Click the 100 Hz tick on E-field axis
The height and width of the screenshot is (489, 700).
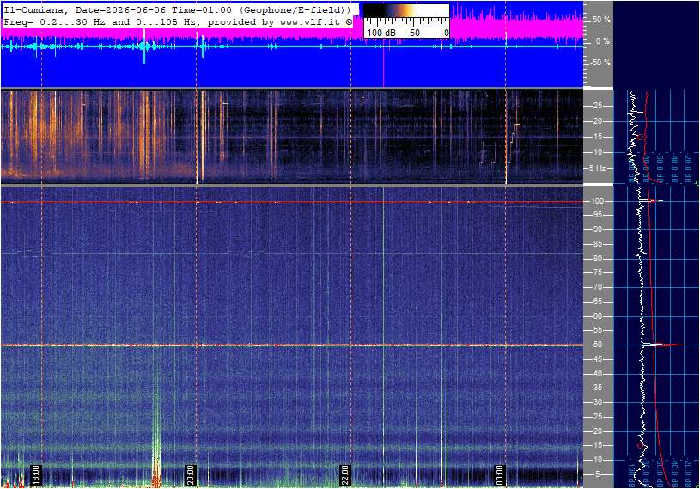tap(597, 201)
